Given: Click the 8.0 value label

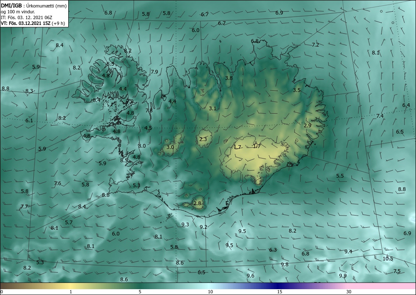Looking at the screenshot, I should (142, 146).
